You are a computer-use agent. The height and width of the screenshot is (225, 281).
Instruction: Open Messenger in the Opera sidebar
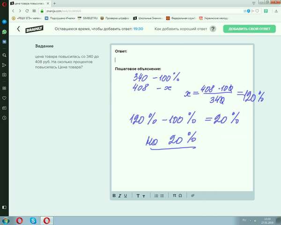click(x=4, y=22)
